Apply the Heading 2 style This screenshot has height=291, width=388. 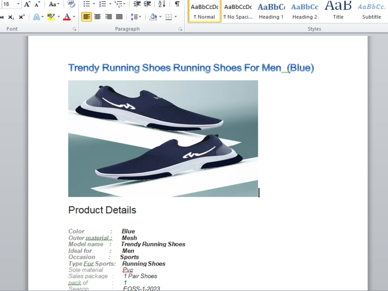[305, 11]
